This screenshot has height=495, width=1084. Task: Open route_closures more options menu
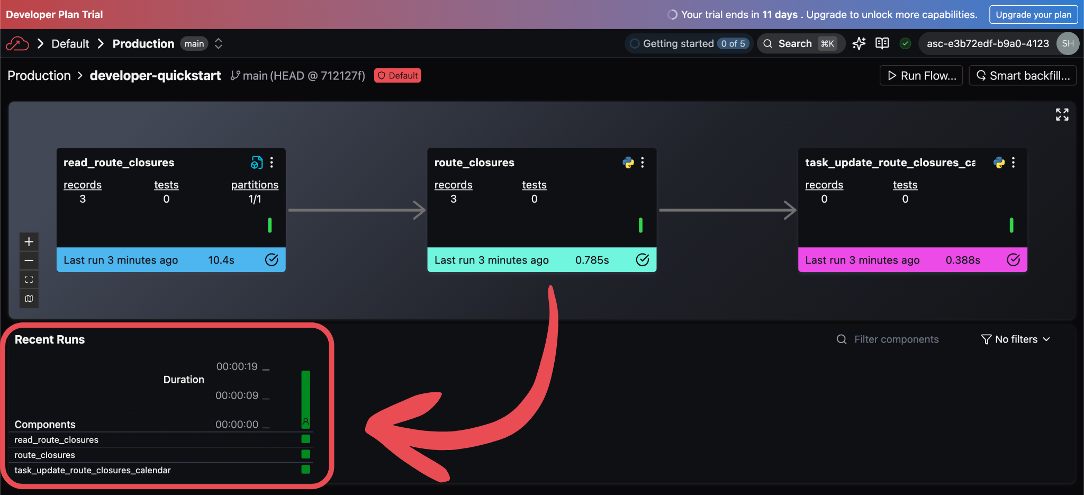coord(643,163)
